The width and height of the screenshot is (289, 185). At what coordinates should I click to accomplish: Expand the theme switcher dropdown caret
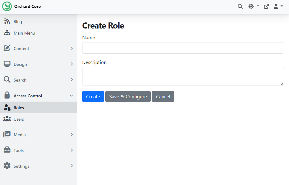(258, 6)
